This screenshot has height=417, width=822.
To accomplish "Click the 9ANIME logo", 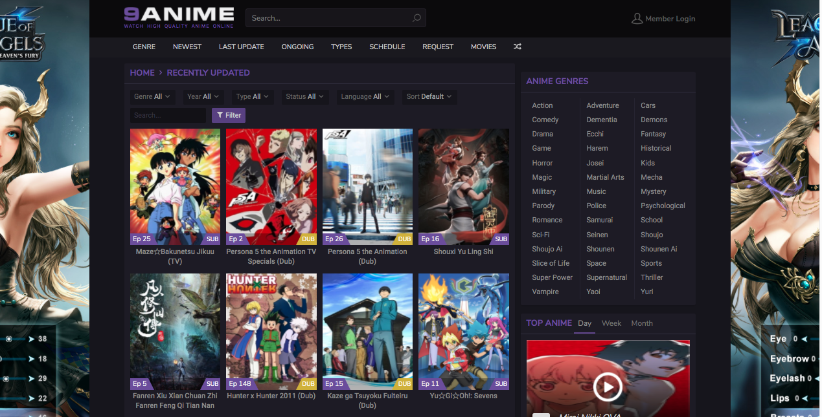I will [x=179, y=17].
